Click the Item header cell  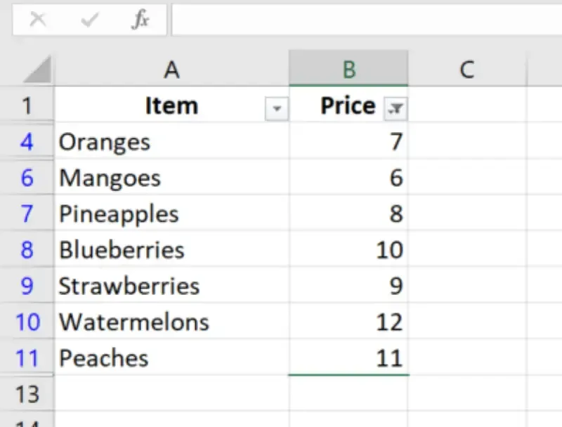pyautogui.click(x=160, y=106)
